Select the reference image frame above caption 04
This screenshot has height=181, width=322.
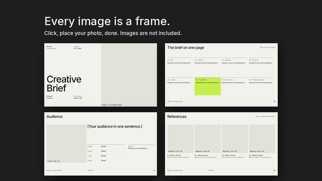[262, 139]
